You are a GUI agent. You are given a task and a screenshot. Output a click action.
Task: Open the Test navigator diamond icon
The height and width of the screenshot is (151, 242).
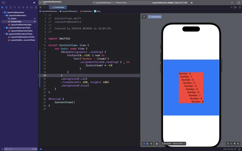click(x=23, y=7)
